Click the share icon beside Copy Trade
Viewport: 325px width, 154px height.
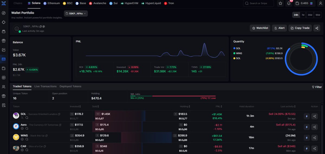317,28
